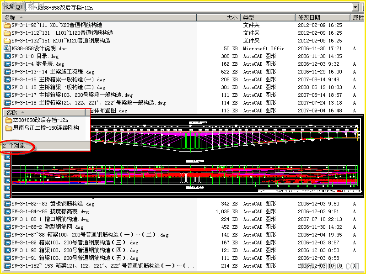The image size is (366, 274).
Task: Select the SV-3-1-4 数量表.dwg AutoCAD icon
Action: (7, 64)
